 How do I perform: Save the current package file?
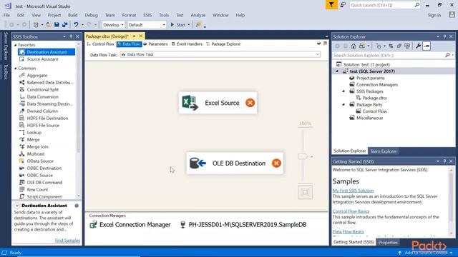(57, 25)
